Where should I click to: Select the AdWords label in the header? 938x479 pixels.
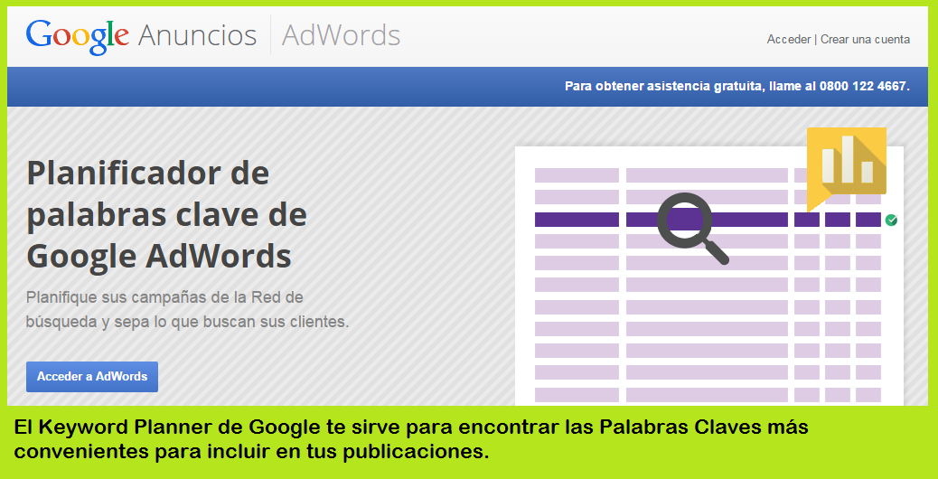click(x=341, y=35)
